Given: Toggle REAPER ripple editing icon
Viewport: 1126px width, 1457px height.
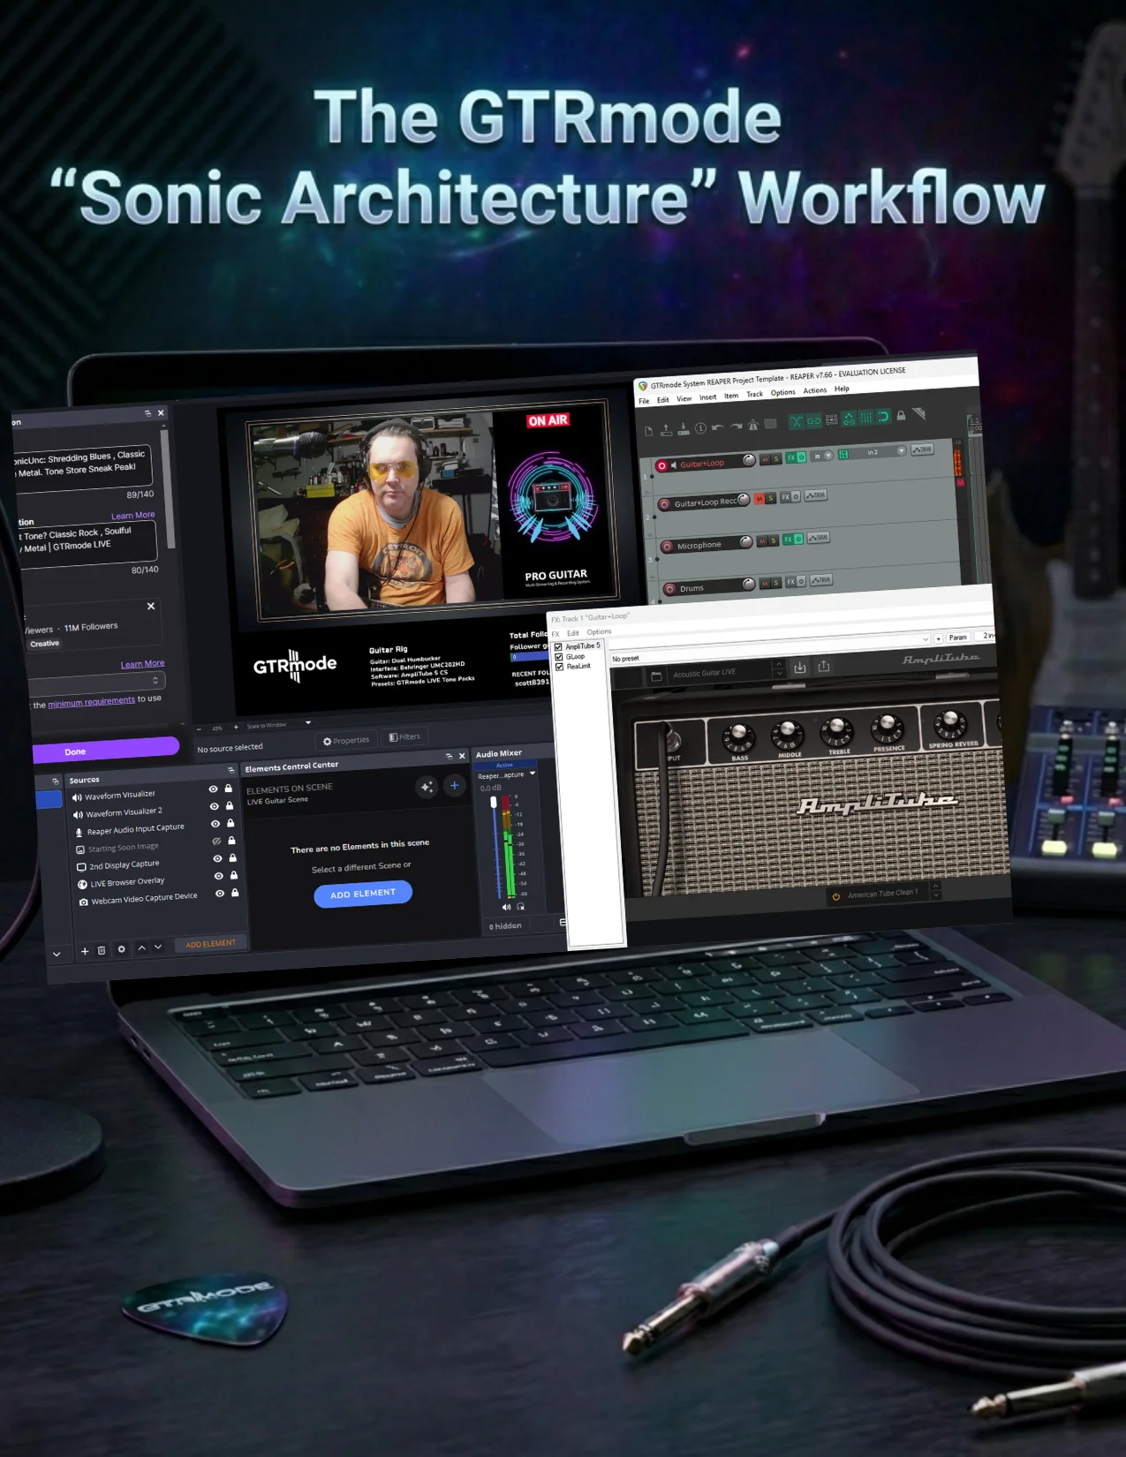Looking at the screenshot, I should tap(831, 419).
